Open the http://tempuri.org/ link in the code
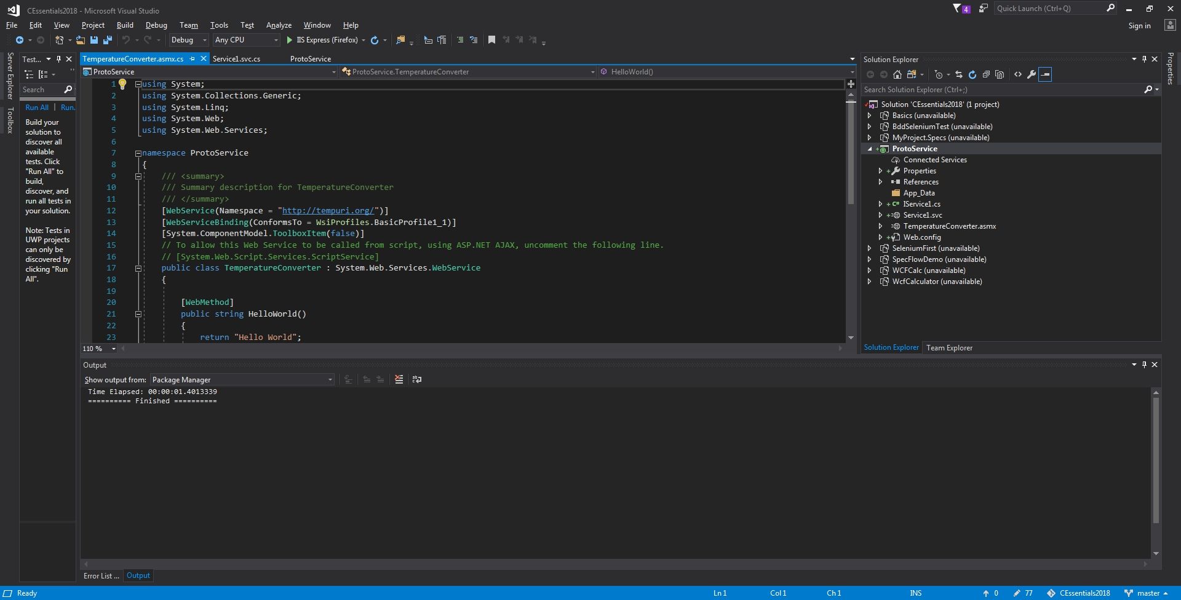 tap(328, 211)
